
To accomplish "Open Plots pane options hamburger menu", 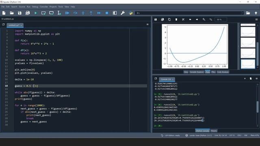I will click(x=256, y=19).
